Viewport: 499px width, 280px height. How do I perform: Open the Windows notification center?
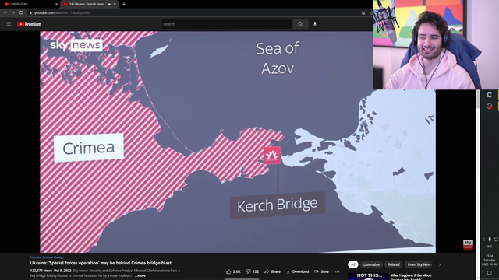(x=489, y=273)
